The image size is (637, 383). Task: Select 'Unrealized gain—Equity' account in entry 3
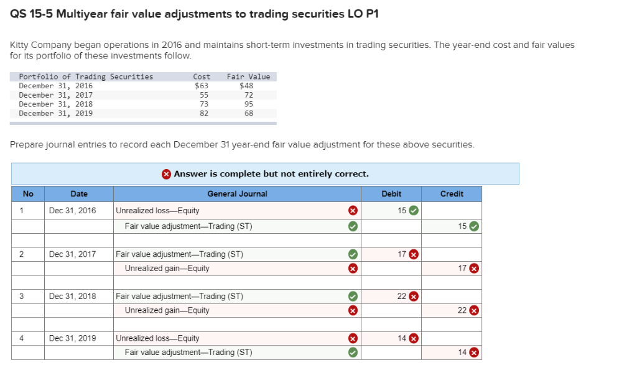point(167,310)
